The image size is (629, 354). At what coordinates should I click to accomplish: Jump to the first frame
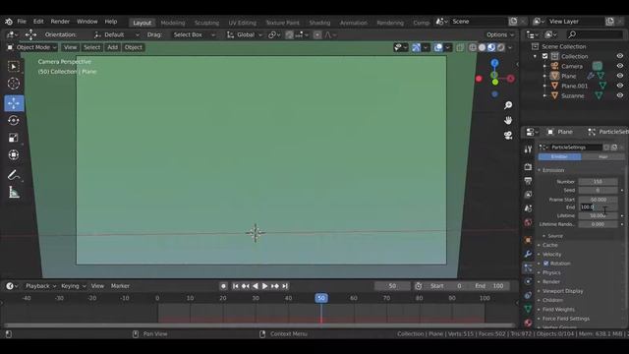tap(236, 286)
